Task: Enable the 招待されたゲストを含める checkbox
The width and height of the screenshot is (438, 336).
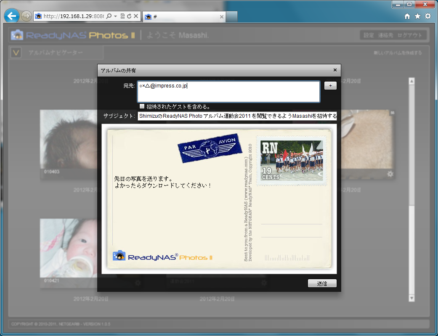Action: 142,106
